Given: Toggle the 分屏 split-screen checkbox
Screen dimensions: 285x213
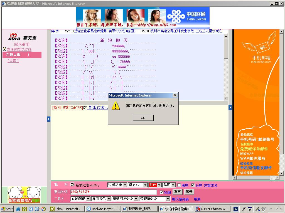Looking at the screenshot, I should pos(193,185).
